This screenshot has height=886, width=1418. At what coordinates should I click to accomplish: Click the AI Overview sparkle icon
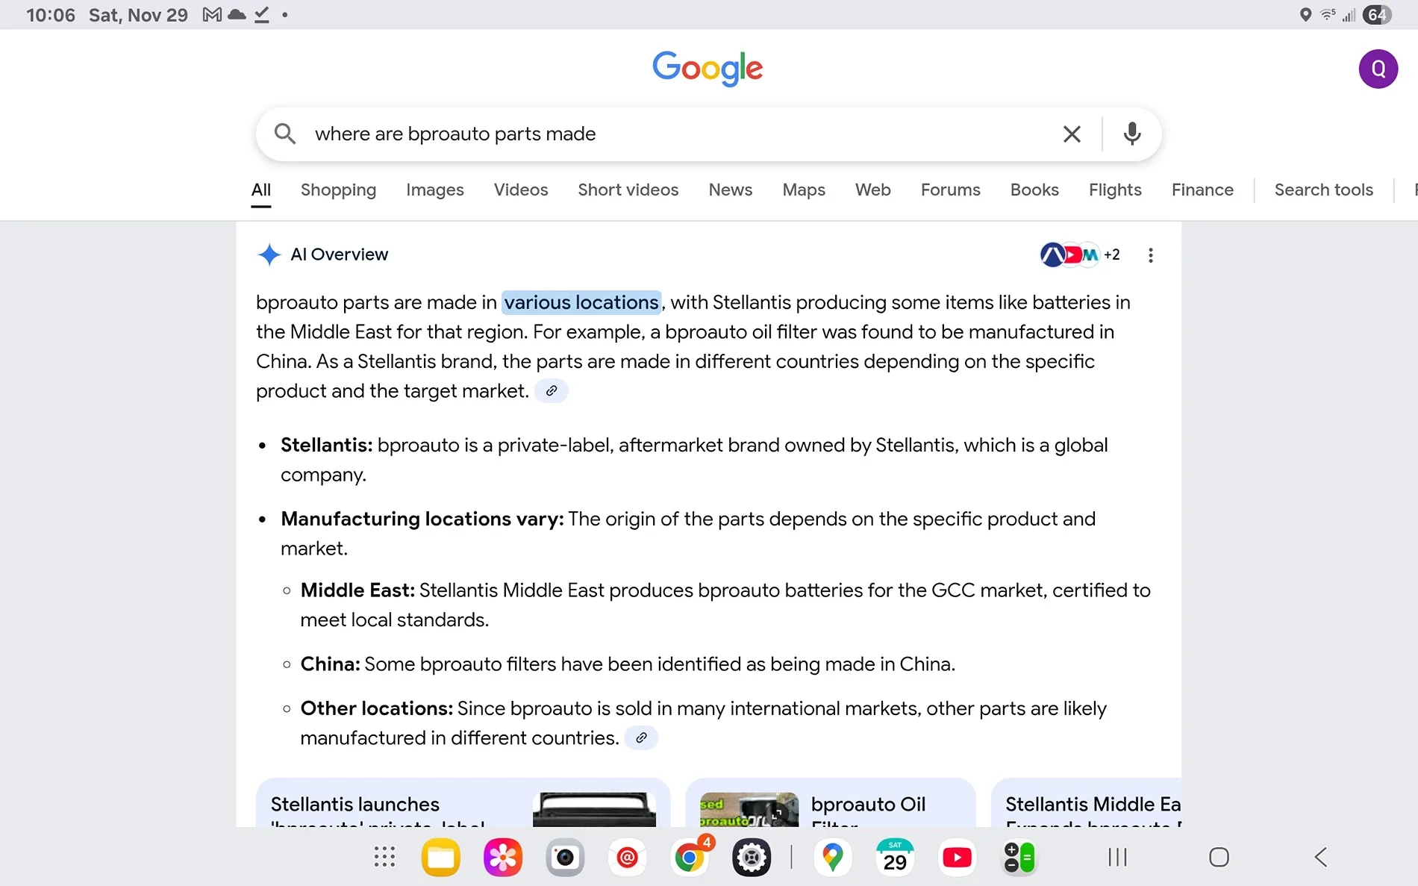coord(269,255)
